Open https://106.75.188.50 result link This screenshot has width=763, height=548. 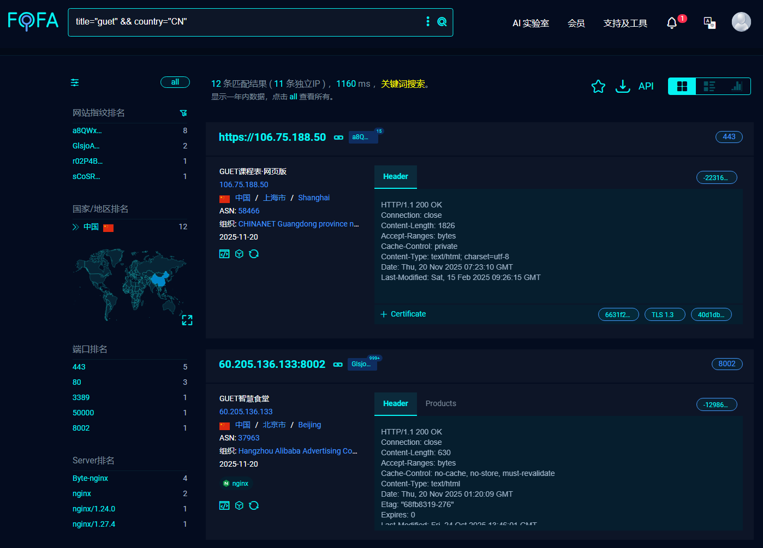272,138
